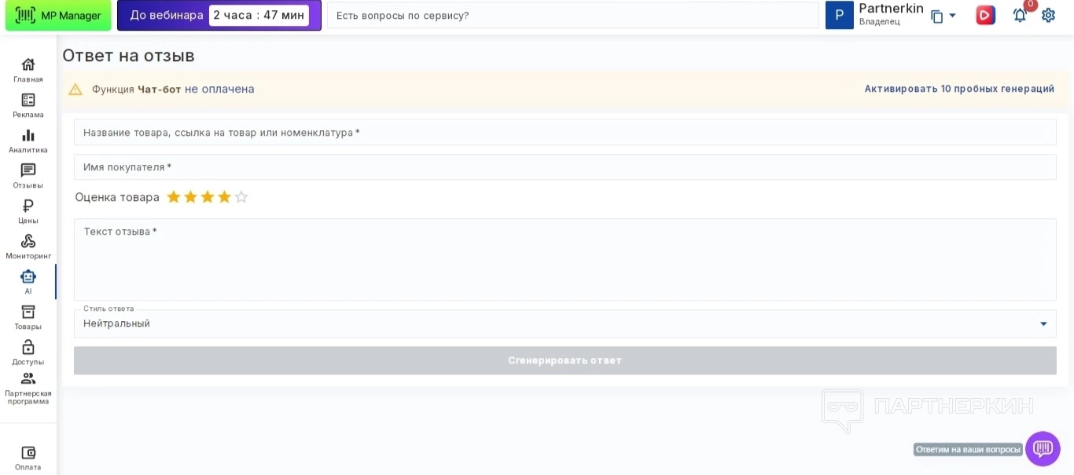Open the Отзывы reviews sidebar icon
This screenshot has height=475, width=1074.
click(28, 170)
